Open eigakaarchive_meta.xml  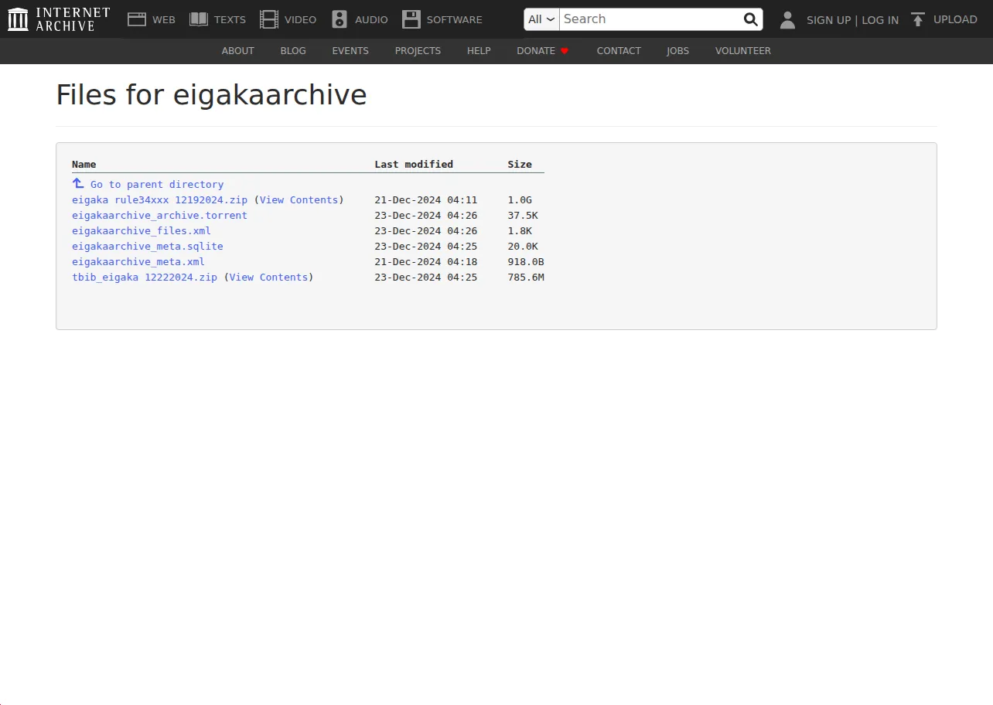(x=138, y=262)
